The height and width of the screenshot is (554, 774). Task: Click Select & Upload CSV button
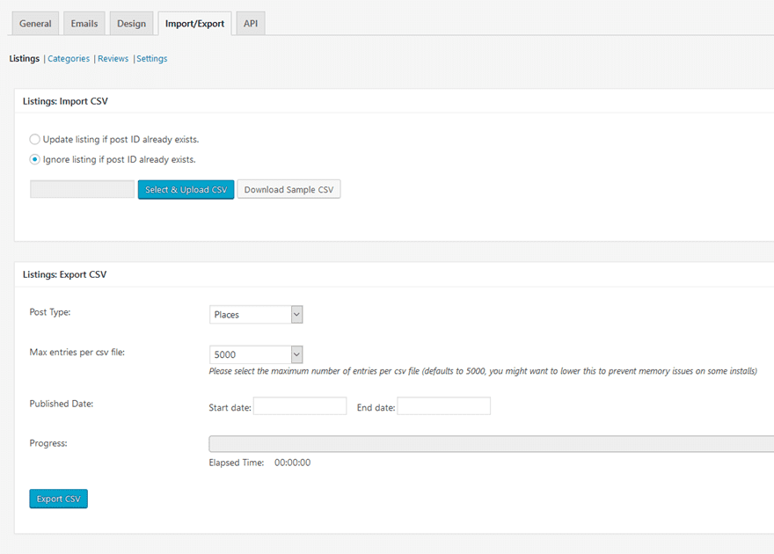pos(186,189)
